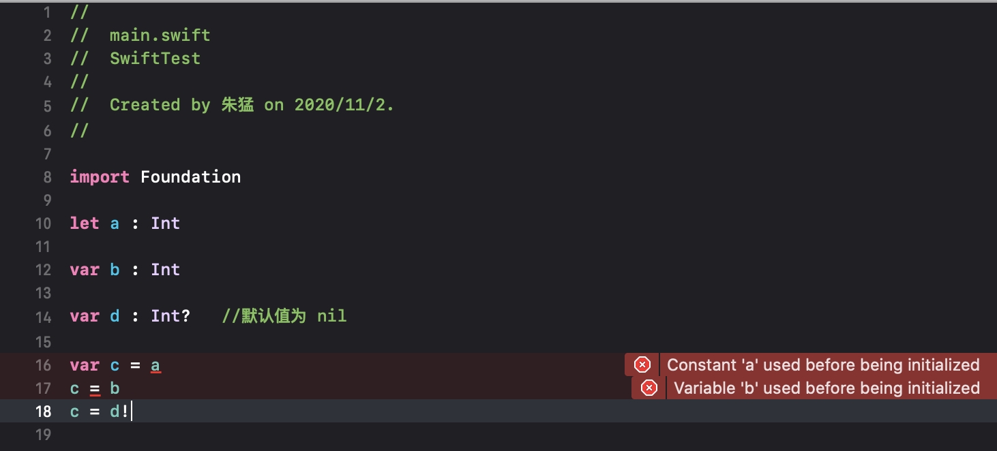Click line number 16 in the gutter
The image size is (997, 451).
click(x=43, y=366)
